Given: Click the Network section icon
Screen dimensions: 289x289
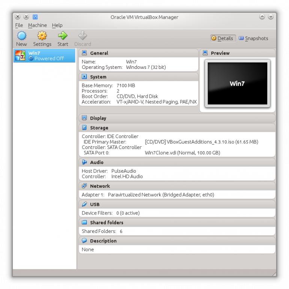Looking at the screenshot, I should 84,186.
